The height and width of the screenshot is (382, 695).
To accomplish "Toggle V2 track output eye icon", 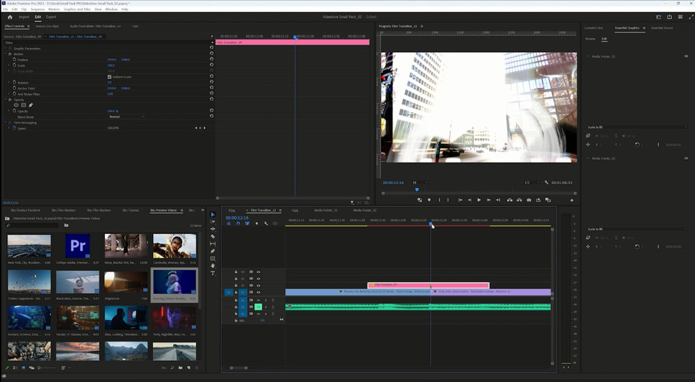I will point(259,285).
